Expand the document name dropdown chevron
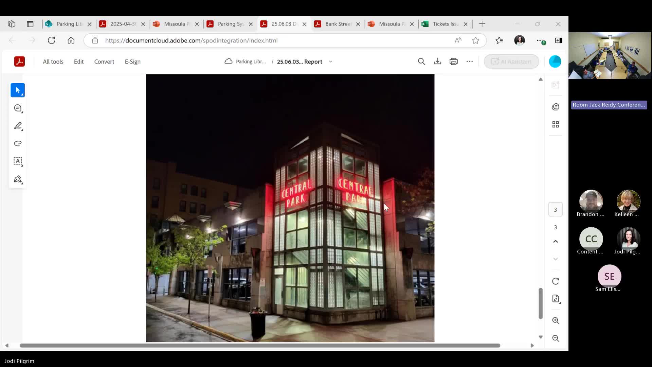652x367 pixels. point(330,62)
